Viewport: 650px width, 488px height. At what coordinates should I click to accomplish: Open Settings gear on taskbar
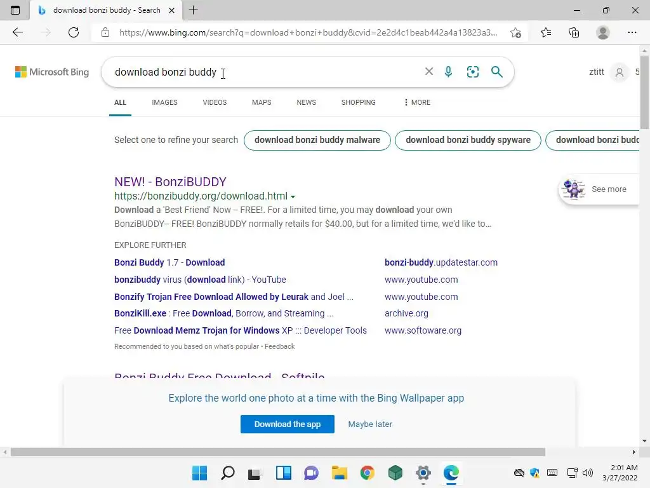423,473
